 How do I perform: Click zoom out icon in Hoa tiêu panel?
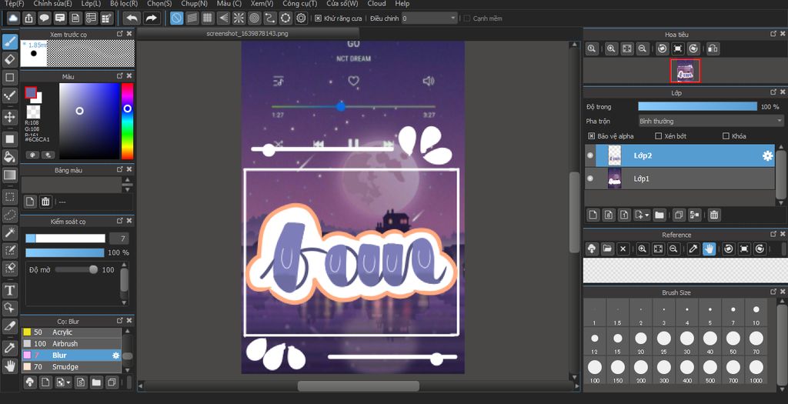[x=643, y=48]
